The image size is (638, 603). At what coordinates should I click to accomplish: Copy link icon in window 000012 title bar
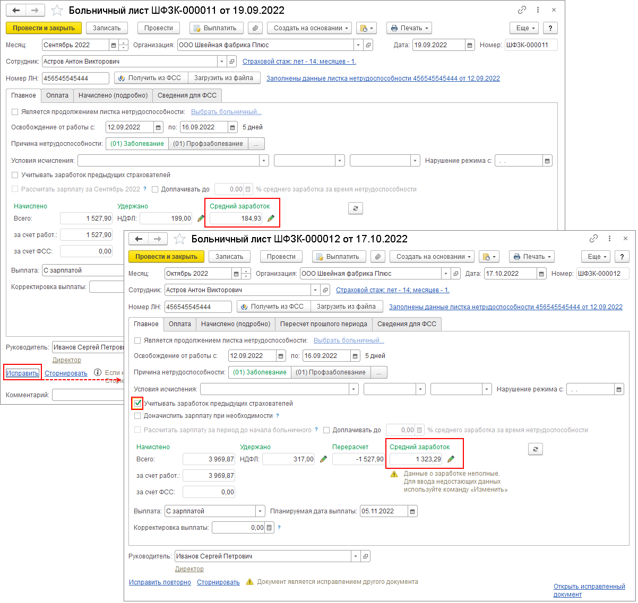pos(594,239)
